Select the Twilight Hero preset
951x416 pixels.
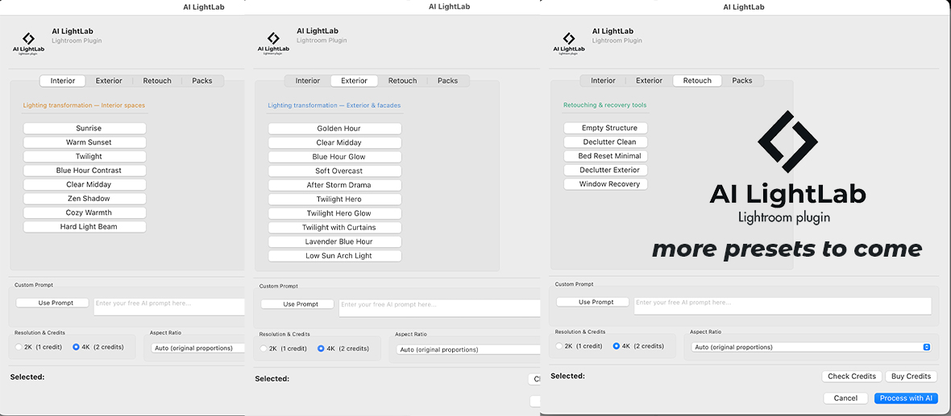pyautogui.click(x=334, y=200)
